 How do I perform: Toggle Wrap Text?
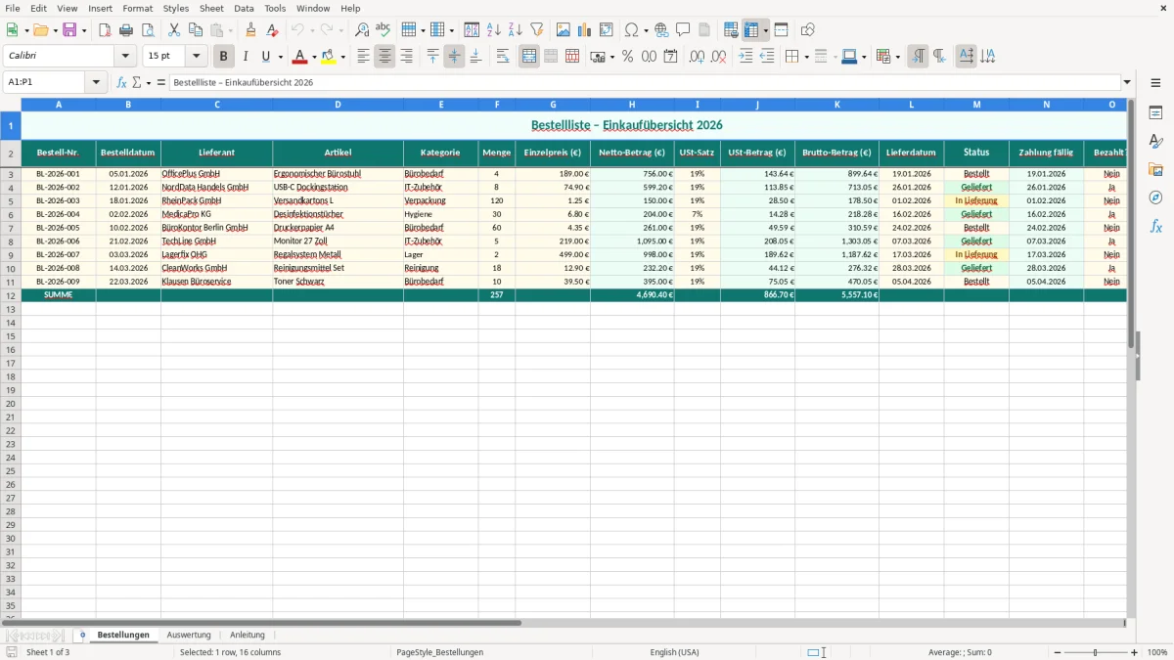503,57
